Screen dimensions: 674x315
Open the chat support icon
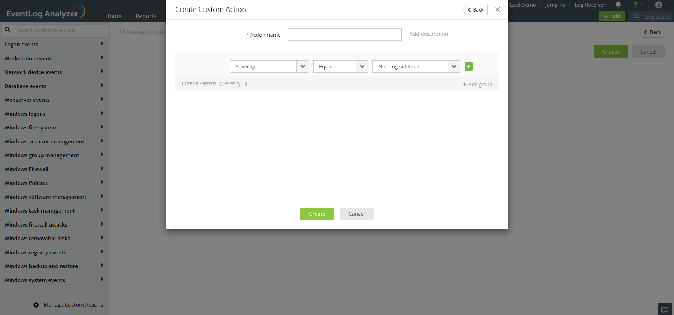pos(665,310)
